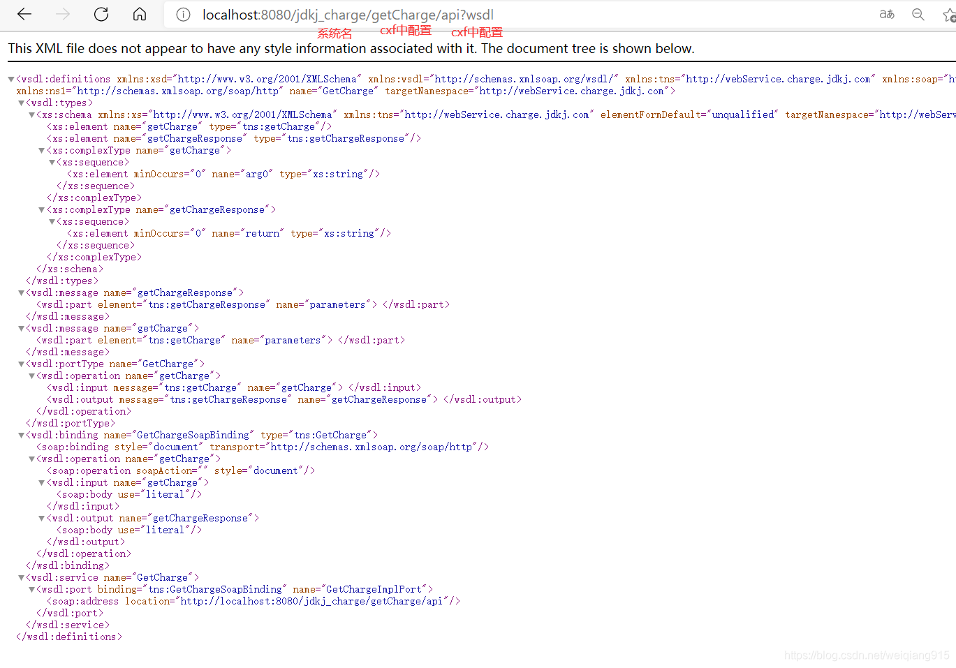The image size is (956, 668).
Task: Collapse message getCharge node
Action: coord(22,329)
